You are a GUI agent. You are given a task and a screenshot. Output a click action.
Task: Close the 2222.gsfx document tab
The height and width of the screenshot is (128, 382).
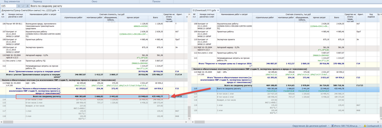58,10
